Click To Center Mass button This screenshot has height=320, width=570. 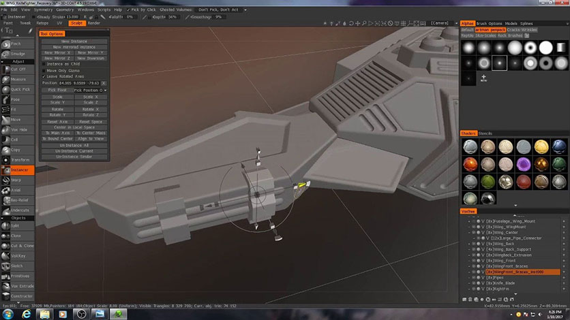tap(91, 133)
